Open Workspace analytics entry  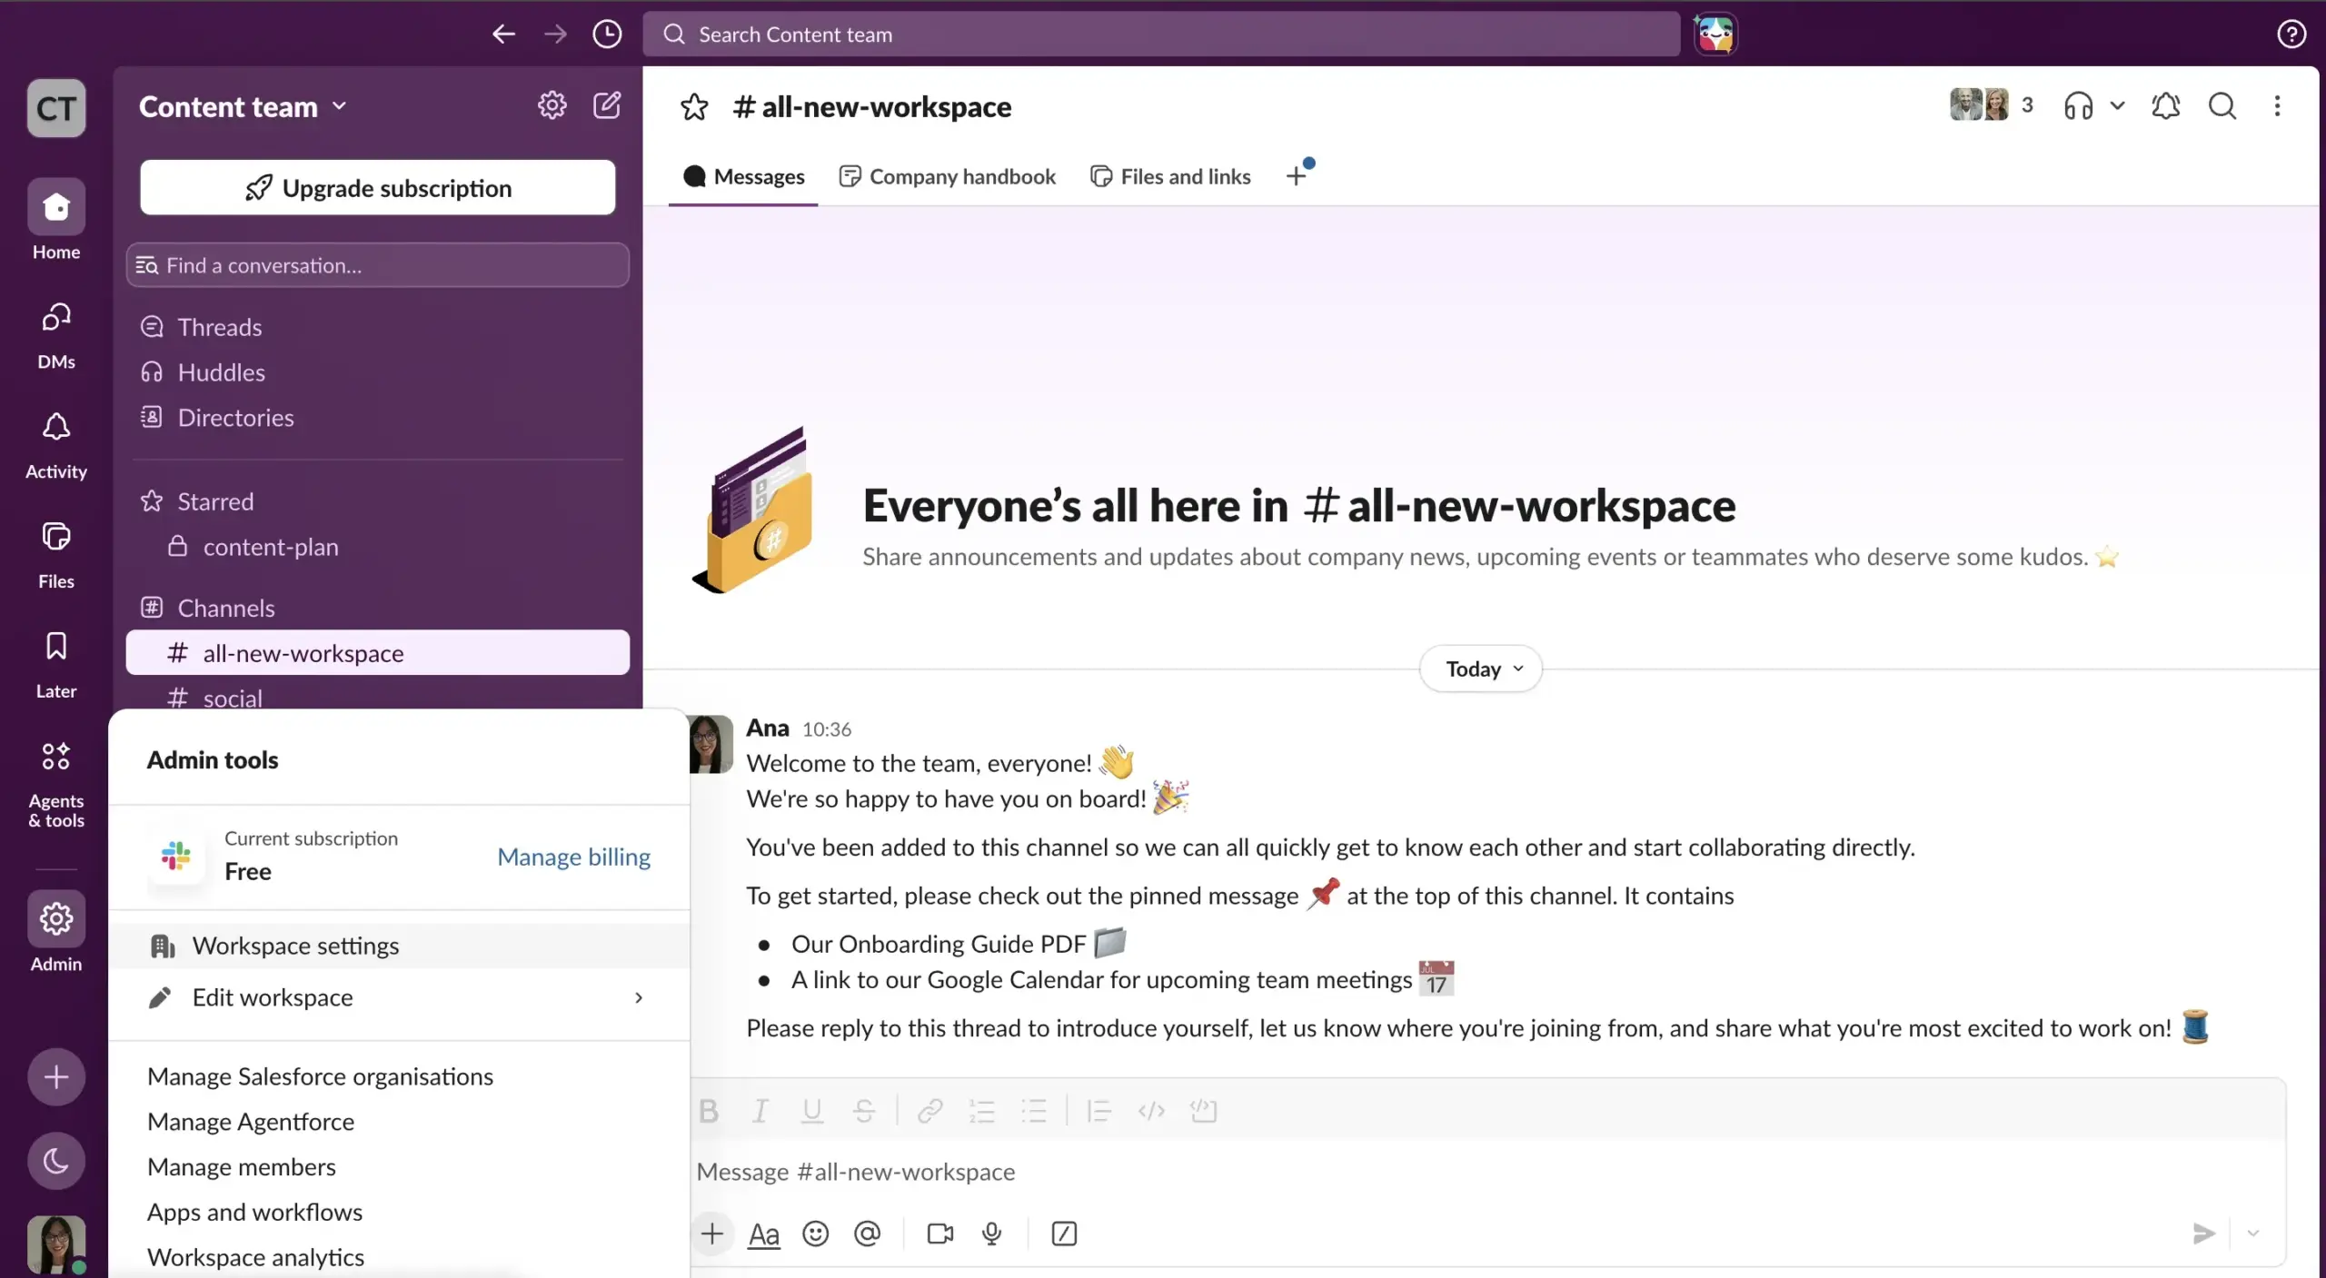coord(255,1257)
